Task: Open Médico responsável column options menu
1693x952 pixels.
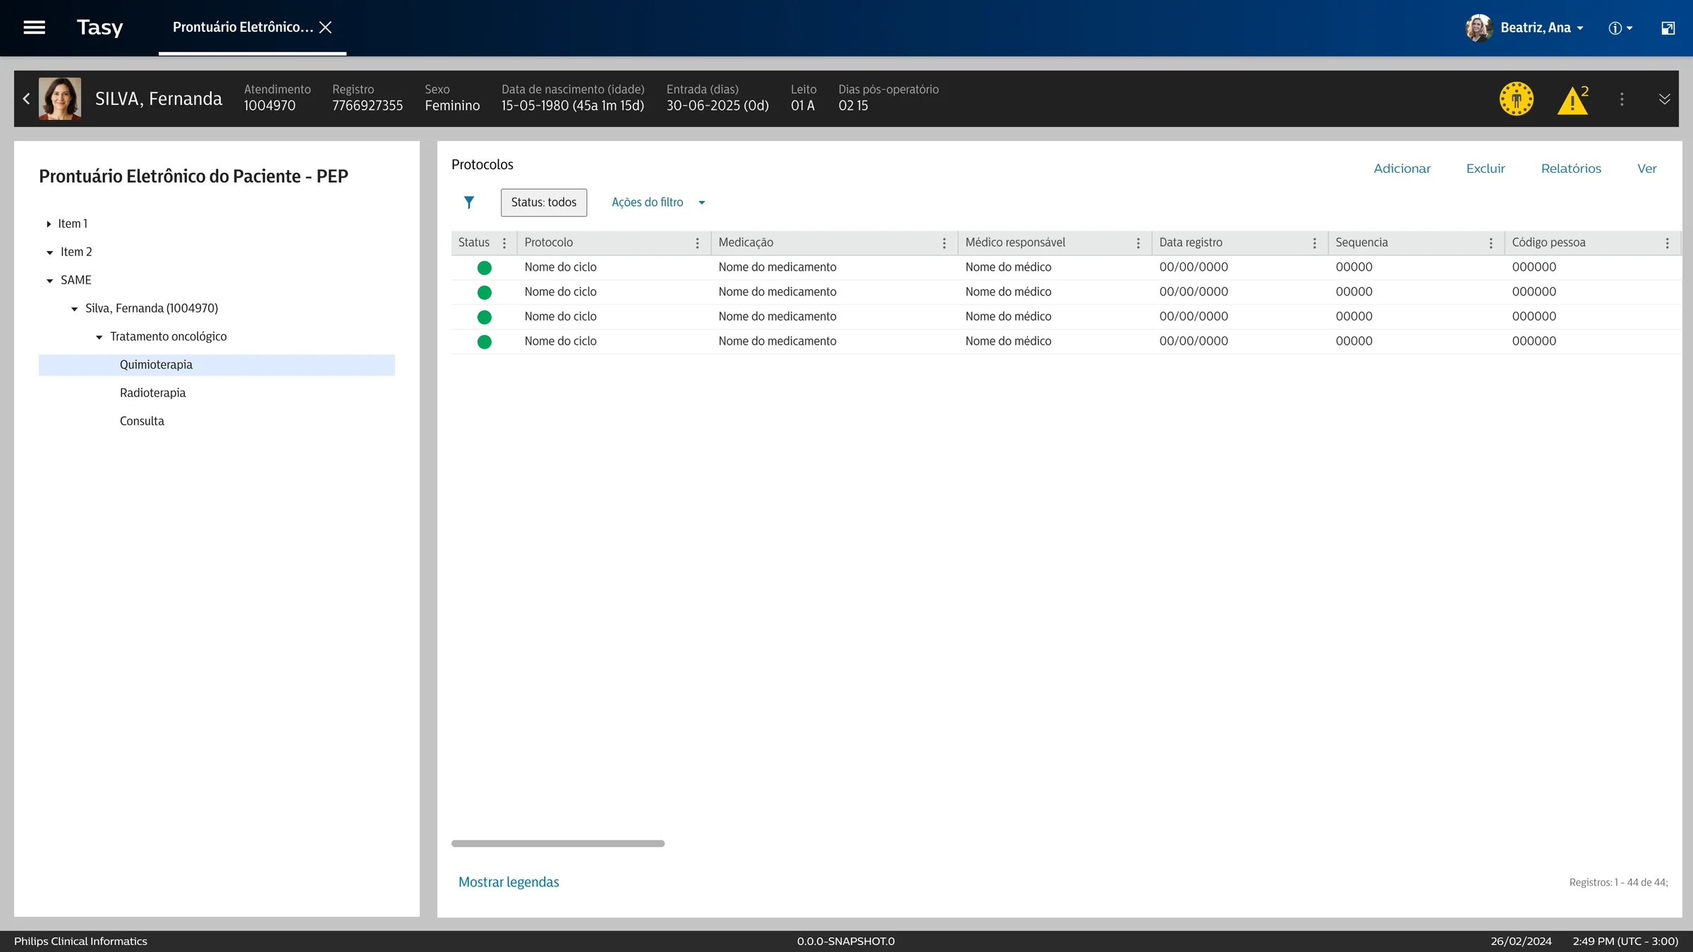Action: pos(1139,243)
